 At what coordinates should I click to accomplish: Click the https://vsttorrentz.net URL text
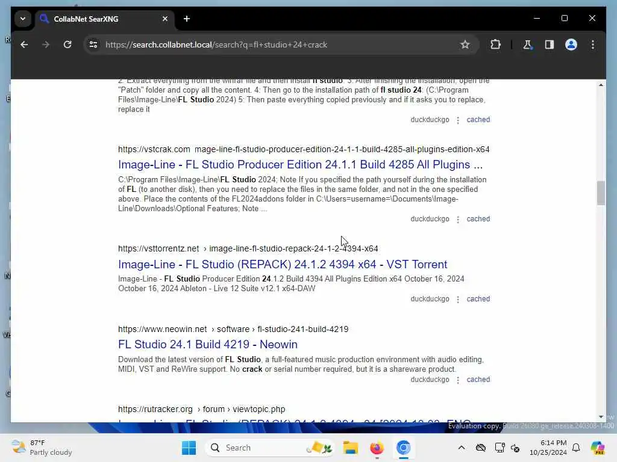point(158,248)
